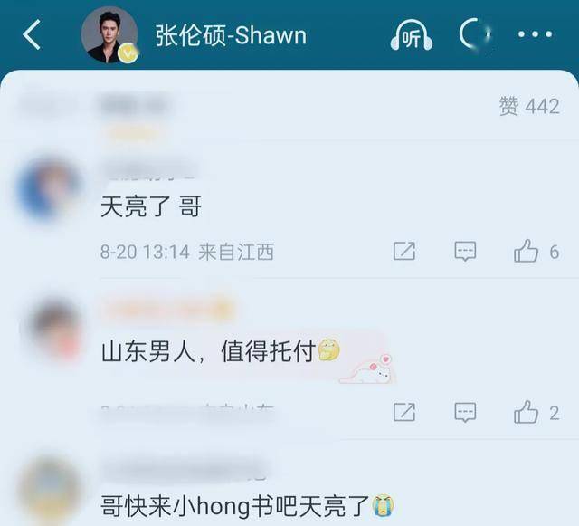Tap the 赞 442 like count
This screenshot has width=579, height=526.
(529, 107)
